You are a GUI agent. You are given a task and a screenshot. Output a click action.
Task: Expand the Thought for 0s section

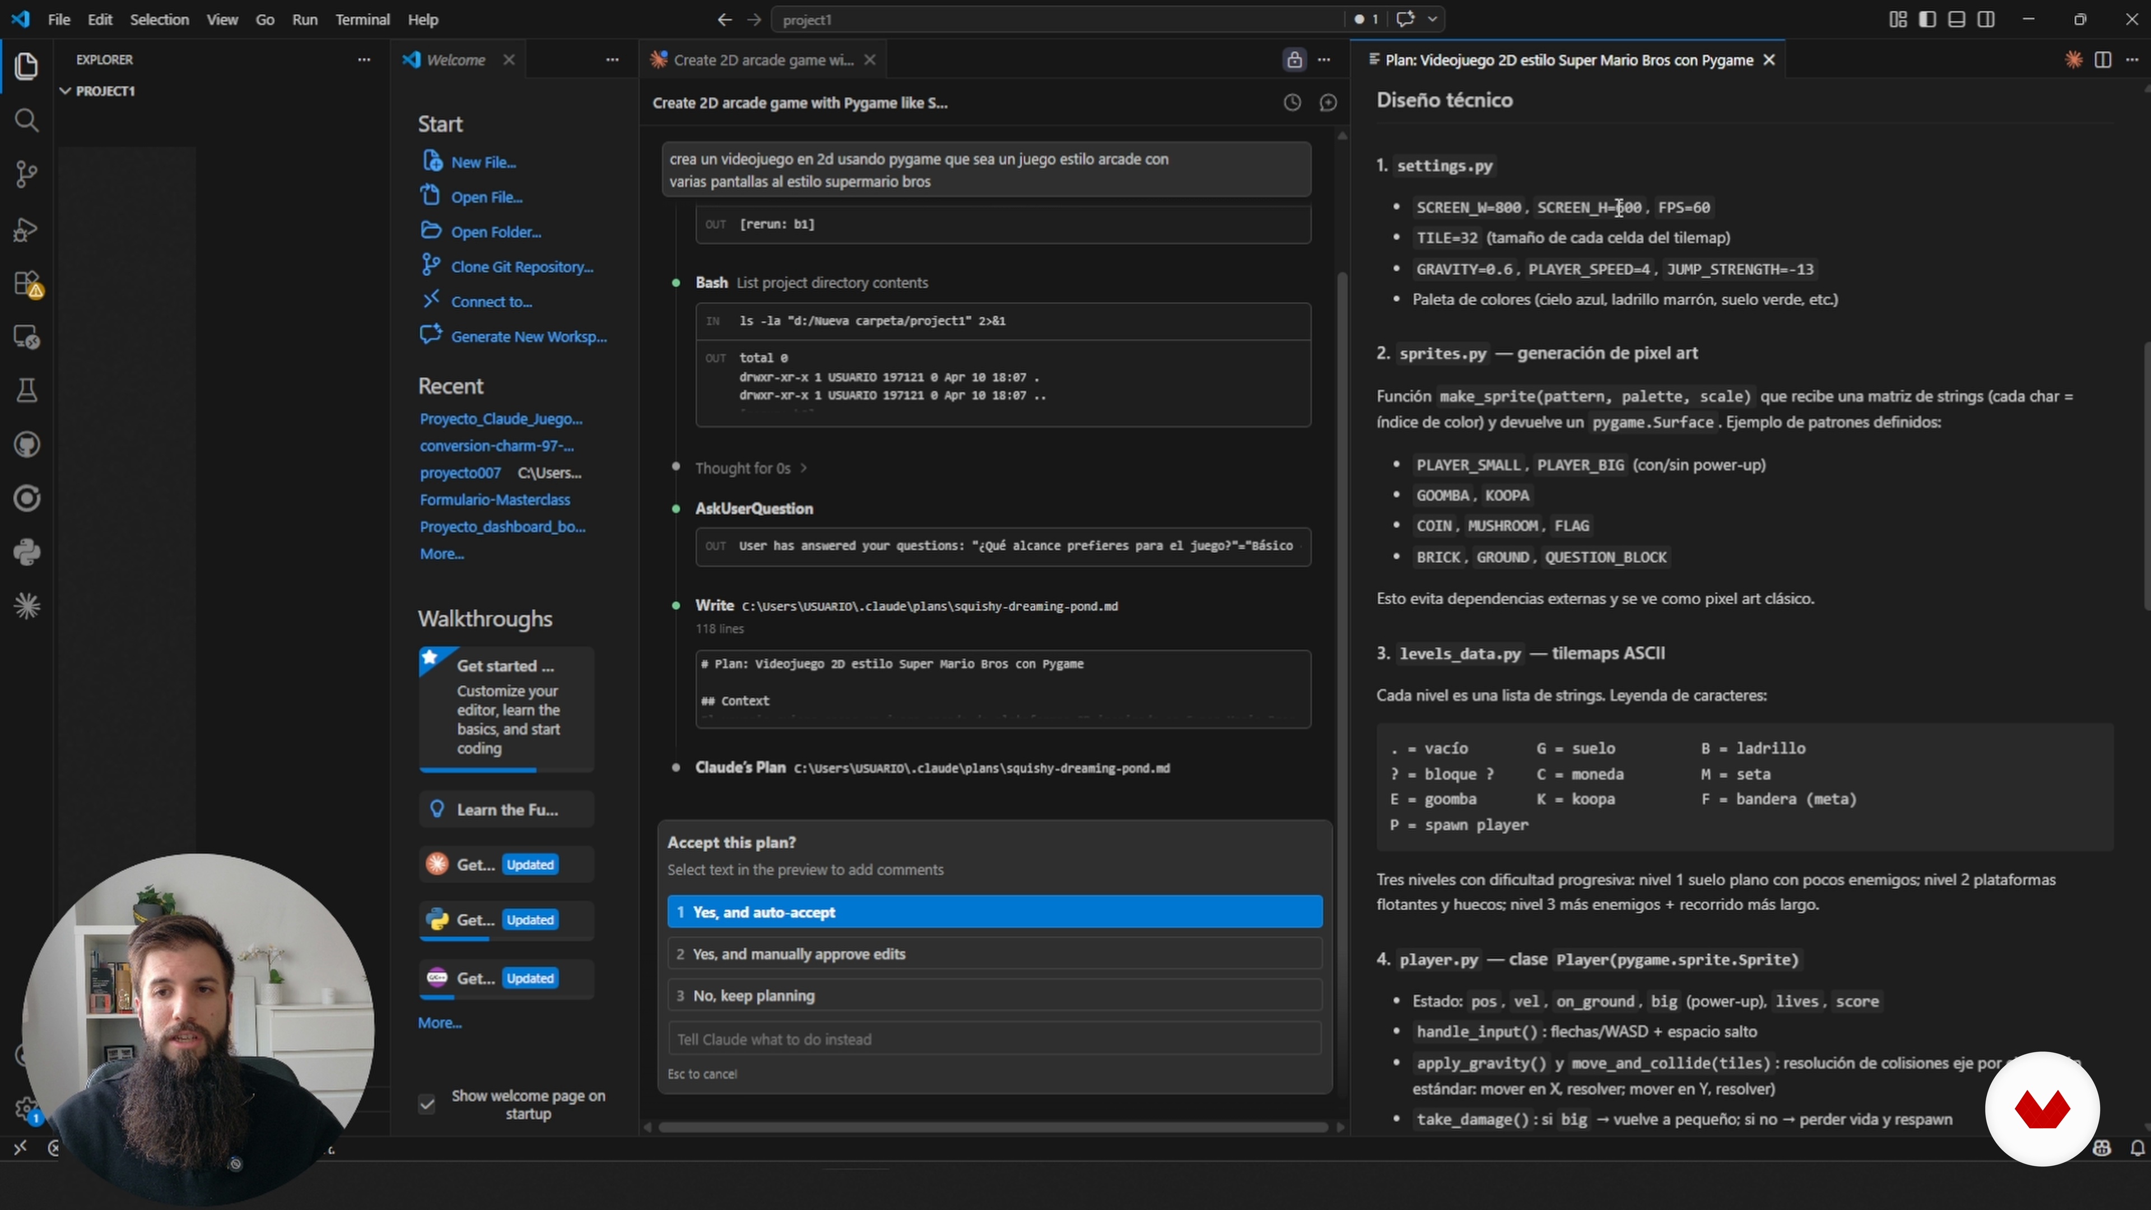[751, 468]
